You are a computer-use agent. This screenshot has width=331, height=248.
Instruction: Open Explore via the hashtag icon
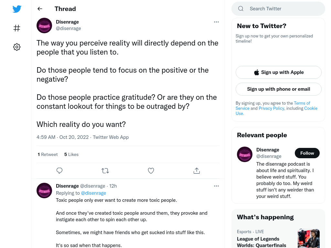[17, 28]
